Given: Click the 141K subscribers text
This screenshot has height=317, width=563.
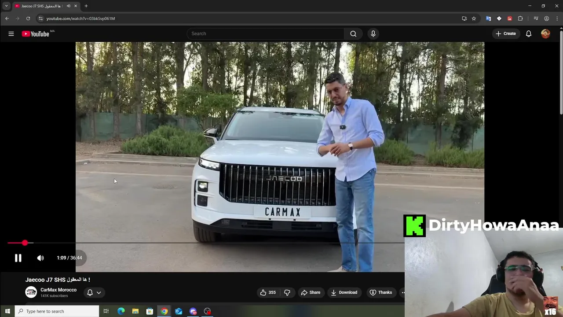Looking at the screenshot, I should pyautogui.click(x=54, y=296).
